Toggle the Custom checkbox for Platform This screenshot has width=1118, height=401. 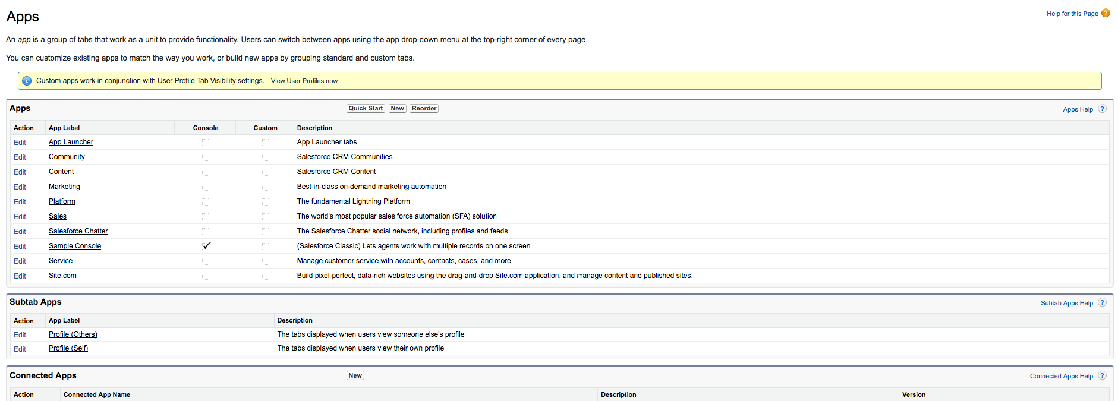tap(266, 202)
